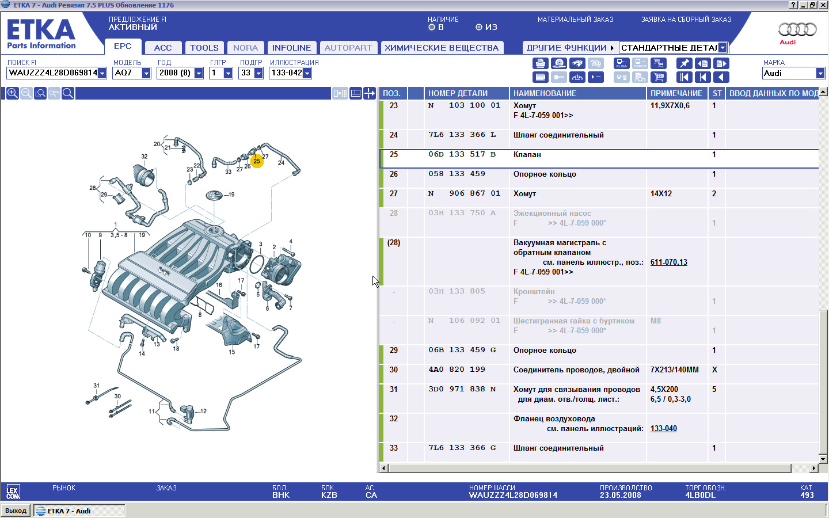Open the TOOLS tab
Screen dimensions: 829x518
pyautogui.click(x=204, y=48)
